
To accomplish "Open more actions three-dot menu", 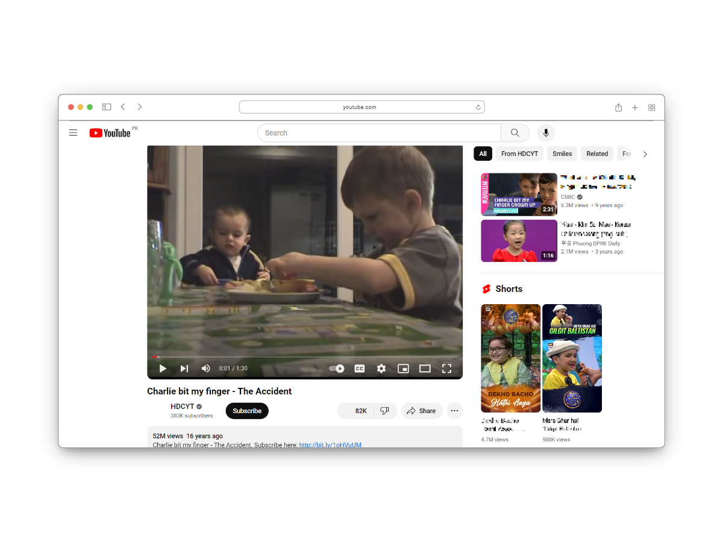I will coord(455,411).
